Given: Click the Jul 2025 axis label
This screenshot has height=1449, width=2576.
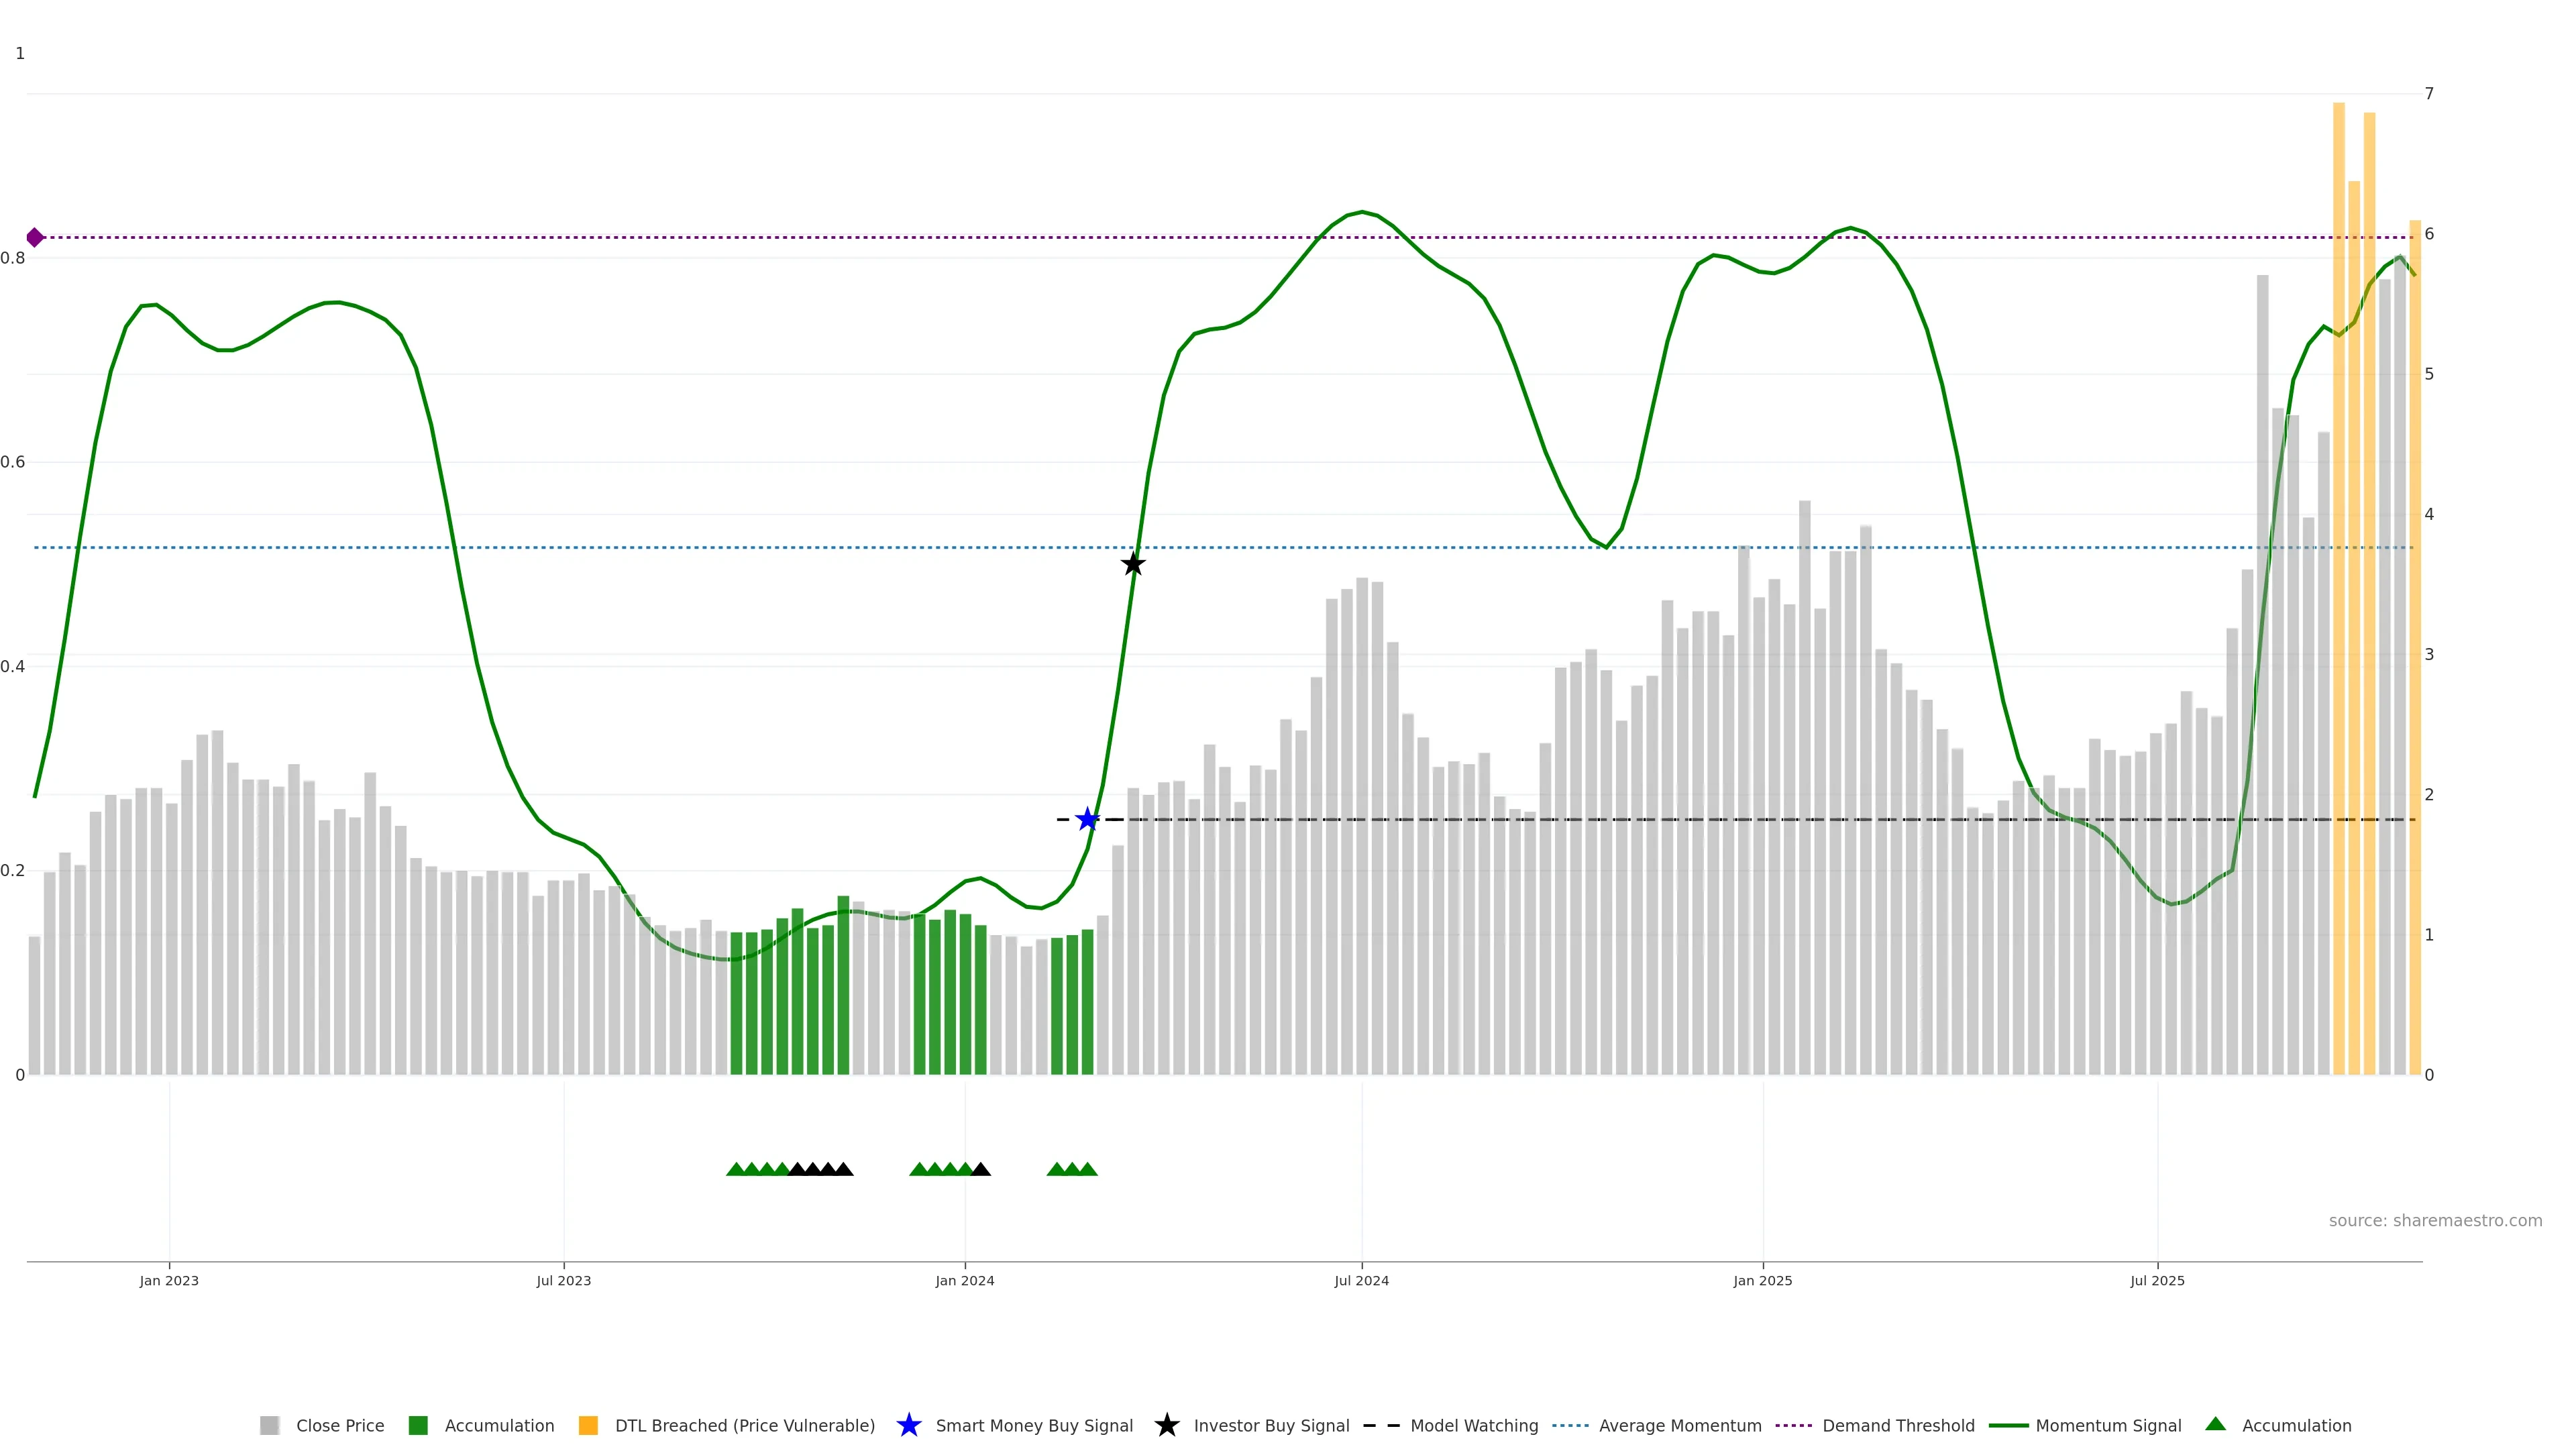Looking at the screenshot, I should pos(2157,1280).
